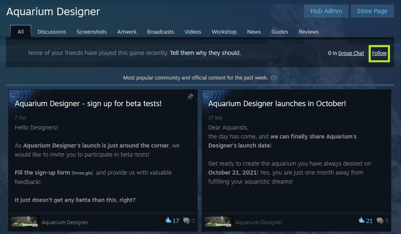Open the Group Chat link
The height and width of the screenshot is (234, 401).
(x=351, y=53)
